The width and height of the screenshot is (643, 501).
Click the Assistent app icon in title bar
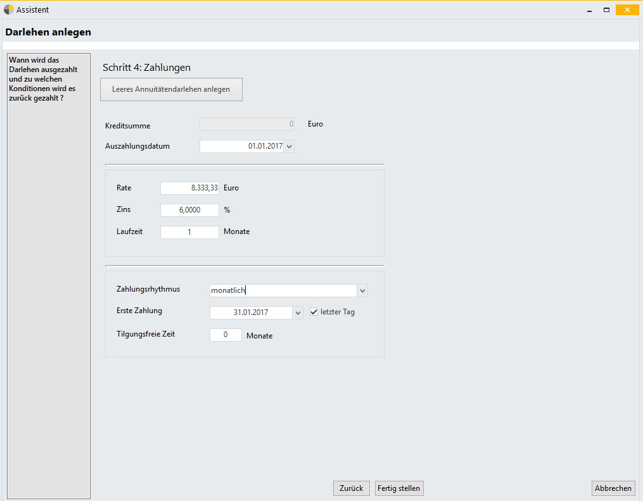tap(9, 9)
